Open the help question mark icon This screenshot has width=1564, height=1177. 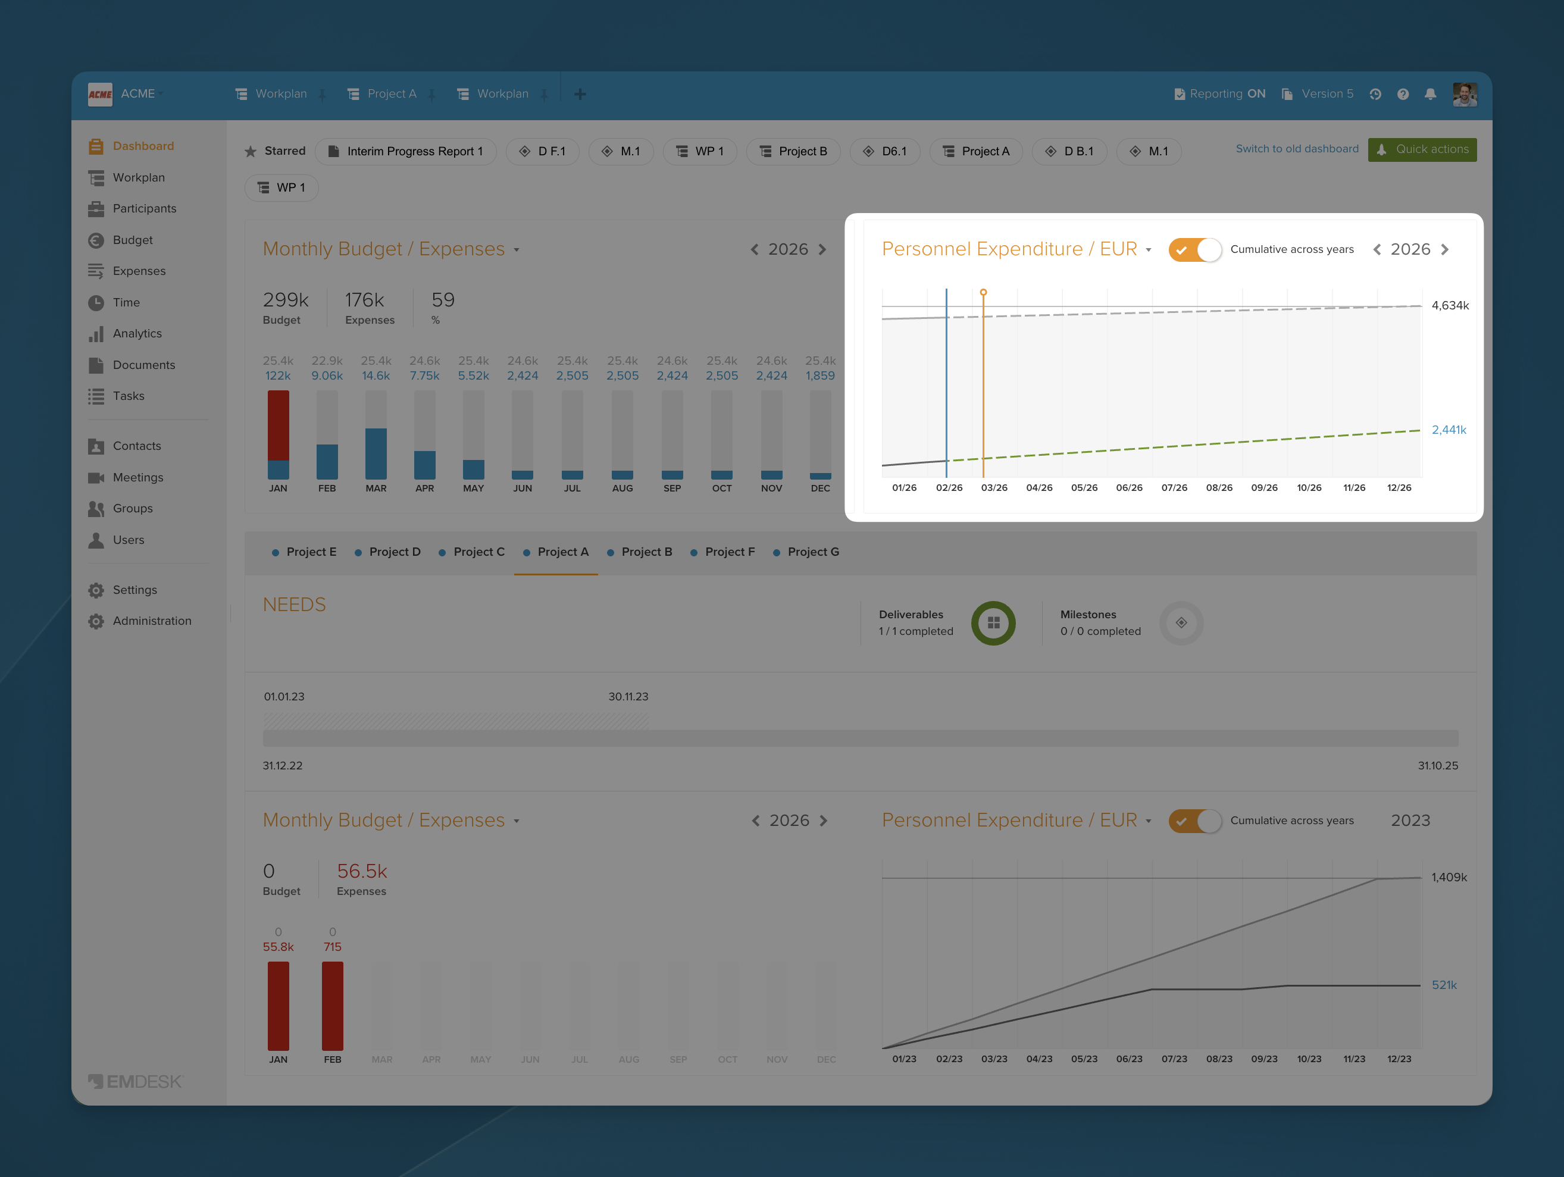click(x=1403, y=94)
